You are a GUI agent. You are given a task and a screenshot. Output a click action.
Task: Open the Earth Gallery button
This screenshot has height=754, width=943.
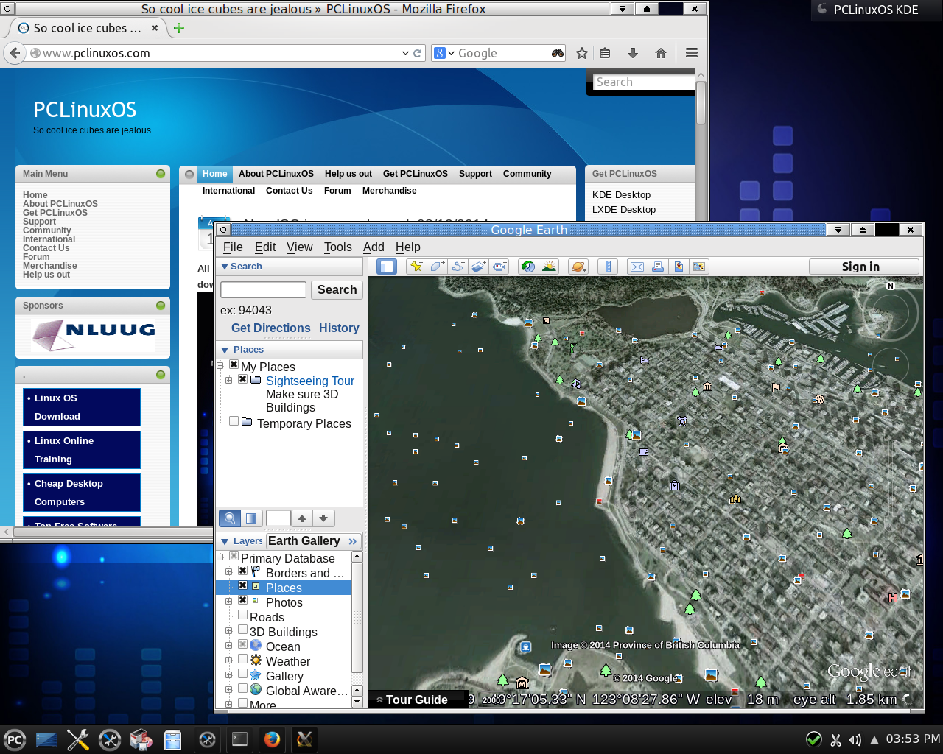tap(312, 541)
